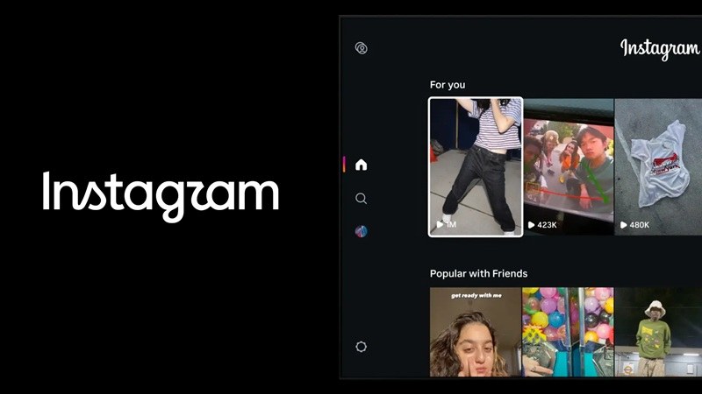
Task: Open the profile switcher icon in the sidebar
Action: pyautogui.click(x=362, y=48)
